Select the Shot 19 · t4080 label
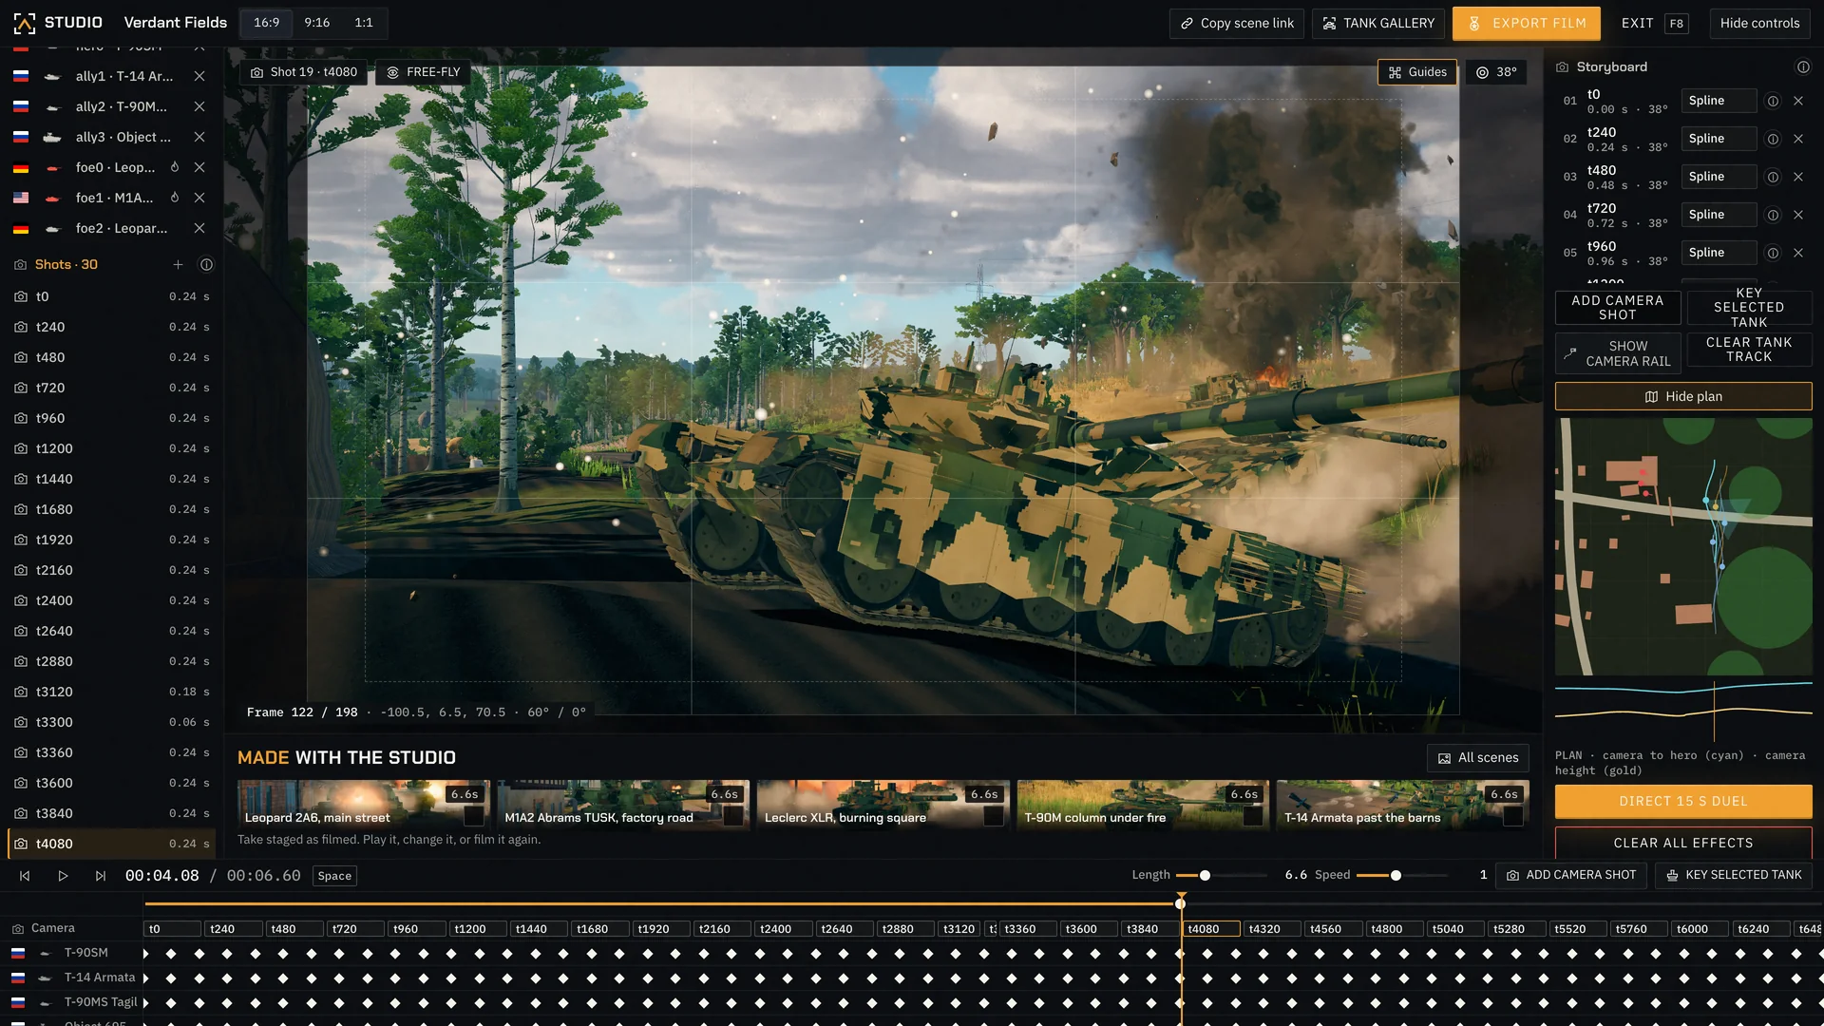Viewport: 1824px width, 1026px height. (x=303, y=72)
